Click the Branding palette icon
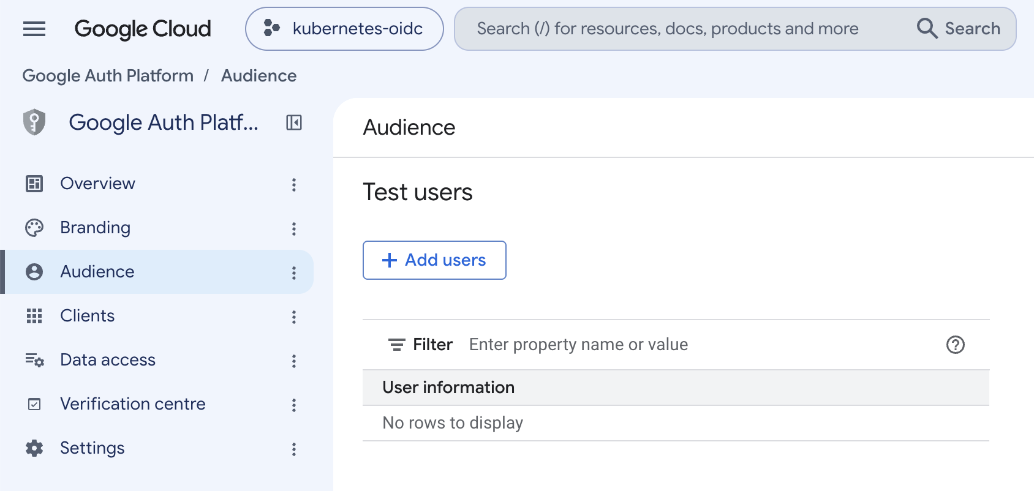 (x=34, y=228)
